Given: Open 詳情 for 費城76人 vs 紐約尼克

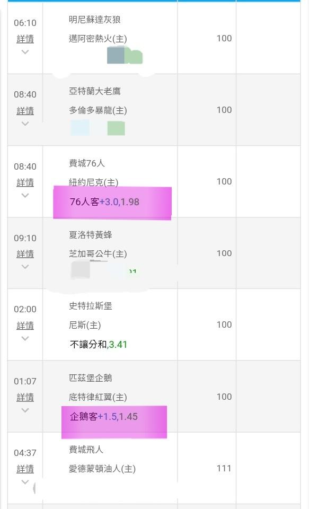Looking at the screenshot, I should point(25,182).
